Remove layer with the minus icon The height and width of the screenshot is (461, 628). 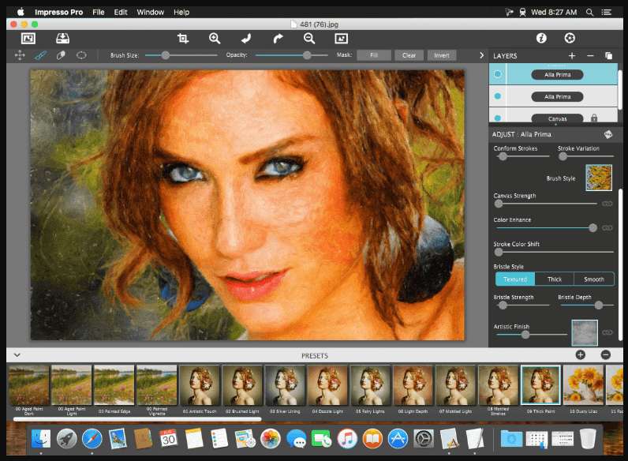[x=590, y=56]
